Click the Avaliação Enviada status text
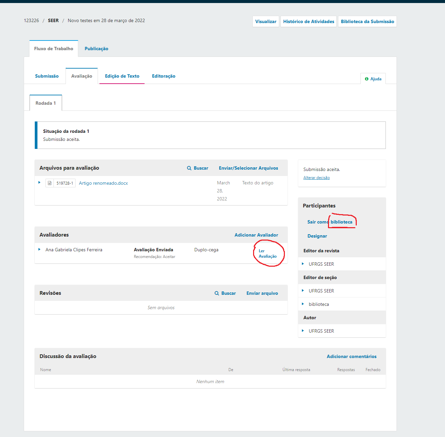 153,250
